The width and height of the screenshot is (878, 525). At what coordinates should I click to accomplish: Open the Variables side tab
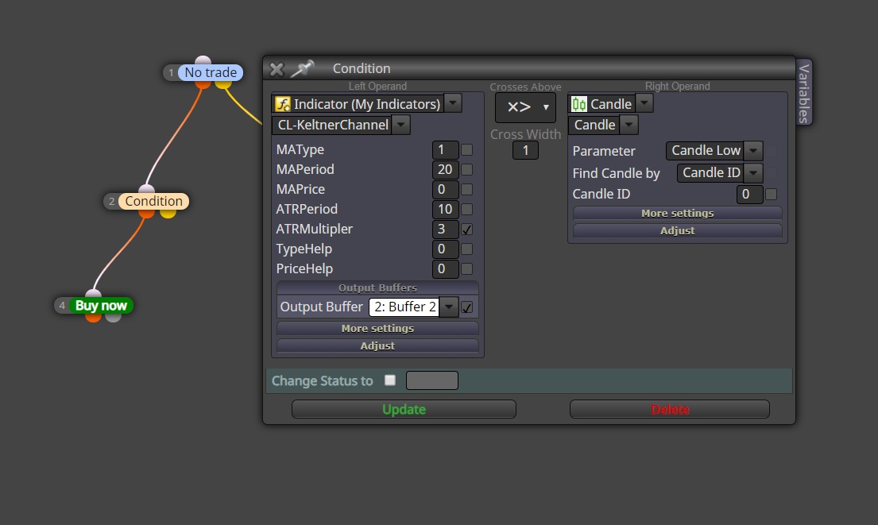tap(804, 93)
